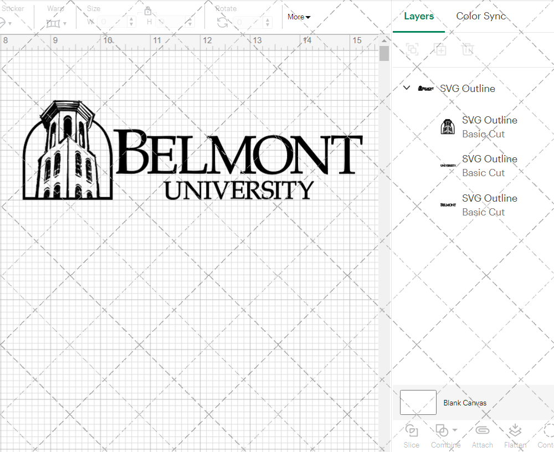The image size is (554, 452).
Task: Select the tower graphic layer thumbnail
Action: click(x=448, y=126)
